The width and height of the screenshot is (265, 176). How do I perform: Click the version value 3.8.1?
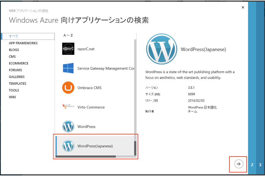[x=191, y=88]
